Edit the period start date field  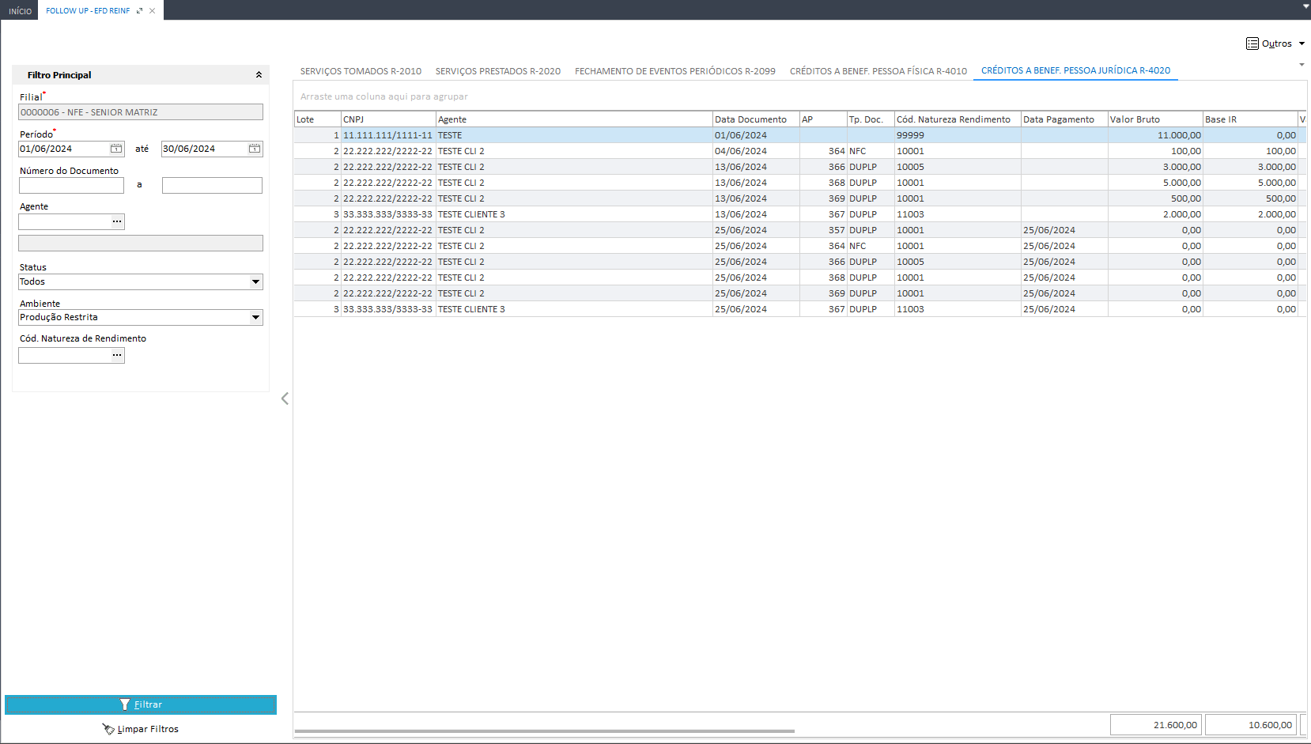[x=64, y=149]
